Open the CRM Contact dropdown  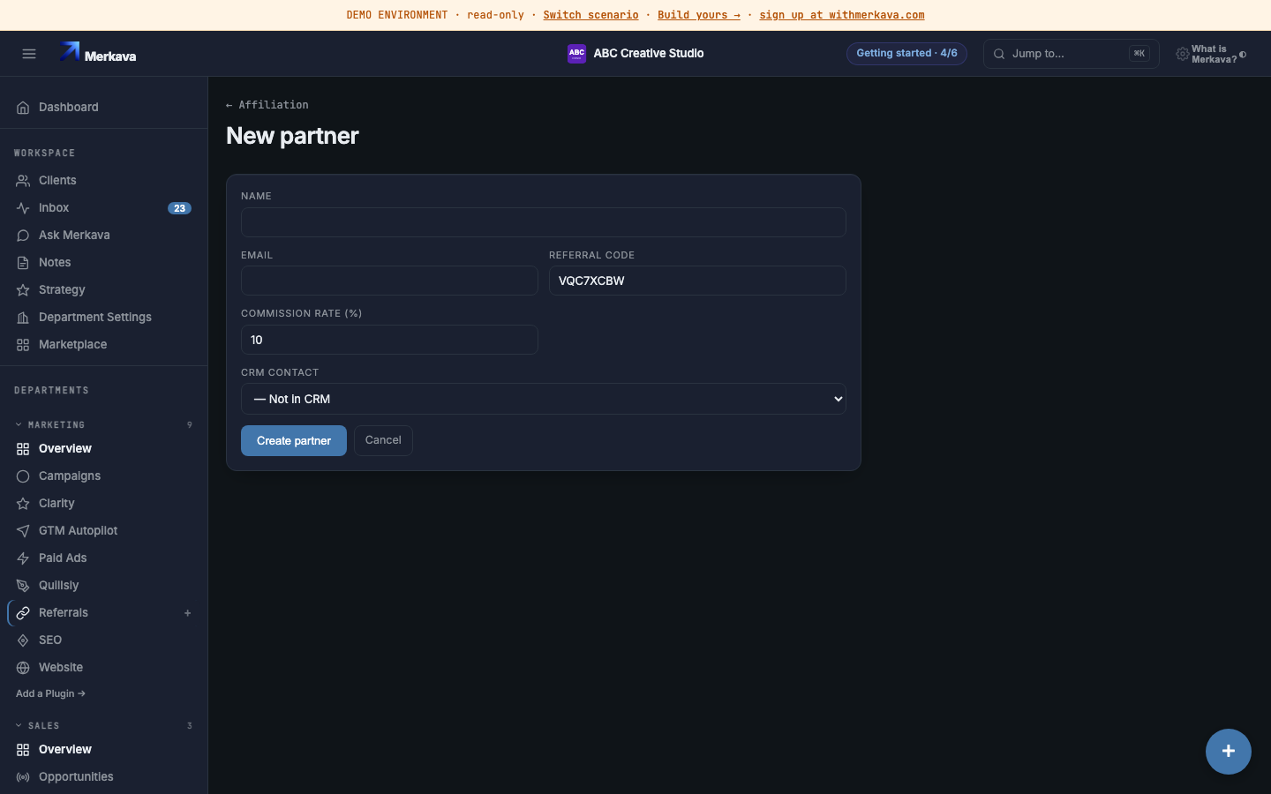tap(544, 399)
